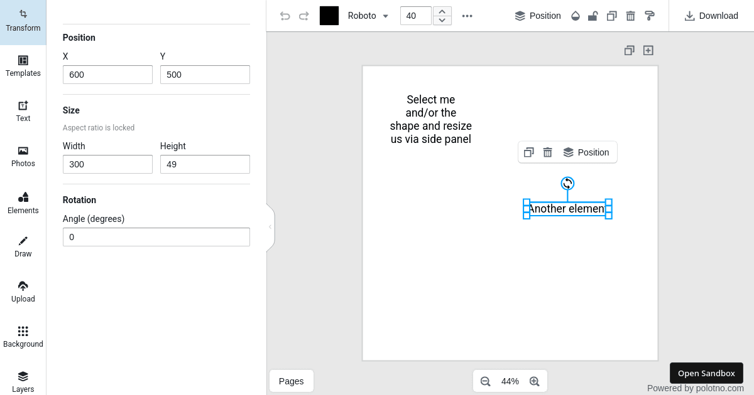The height and width of the screenshot is (395, 754).
Task: Click the Height field showing 49
Action: 205,164
